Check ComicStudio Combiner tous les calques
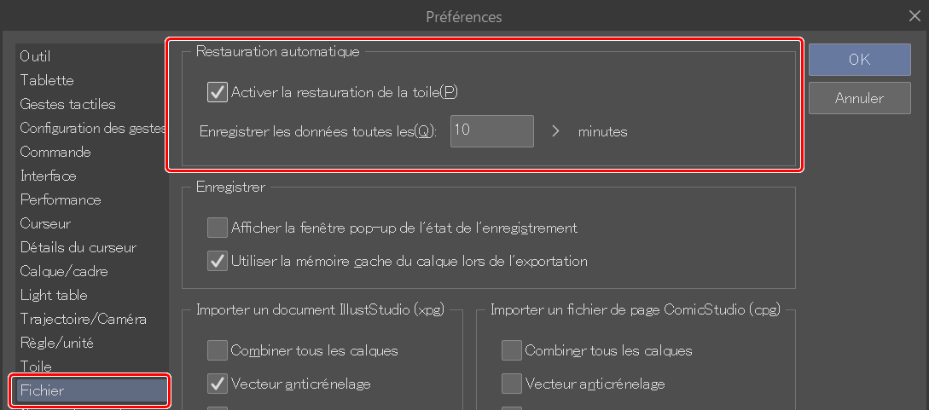This screenshot has height=410, width=929. point(512,350)
